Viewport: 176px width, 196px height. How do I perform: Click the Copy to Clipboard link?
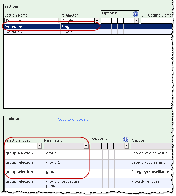coord(73,119)
